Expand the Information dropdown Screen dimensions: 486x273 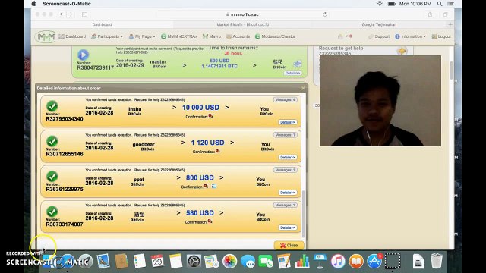click(410, 36)
